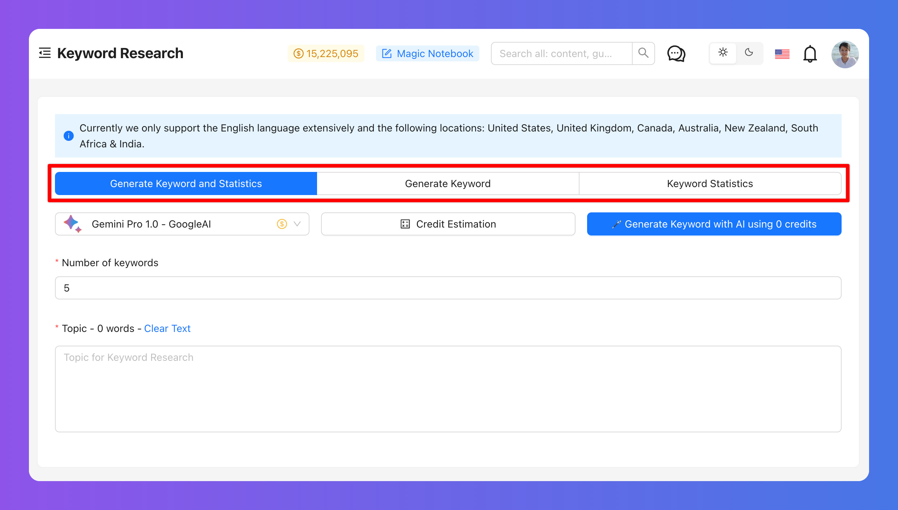
Task: Select Generate Keyword and Statistics tab
Action: point(186,183)
